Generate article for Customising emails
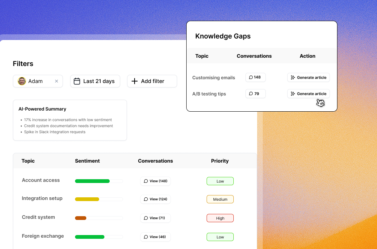 (308, 77)
